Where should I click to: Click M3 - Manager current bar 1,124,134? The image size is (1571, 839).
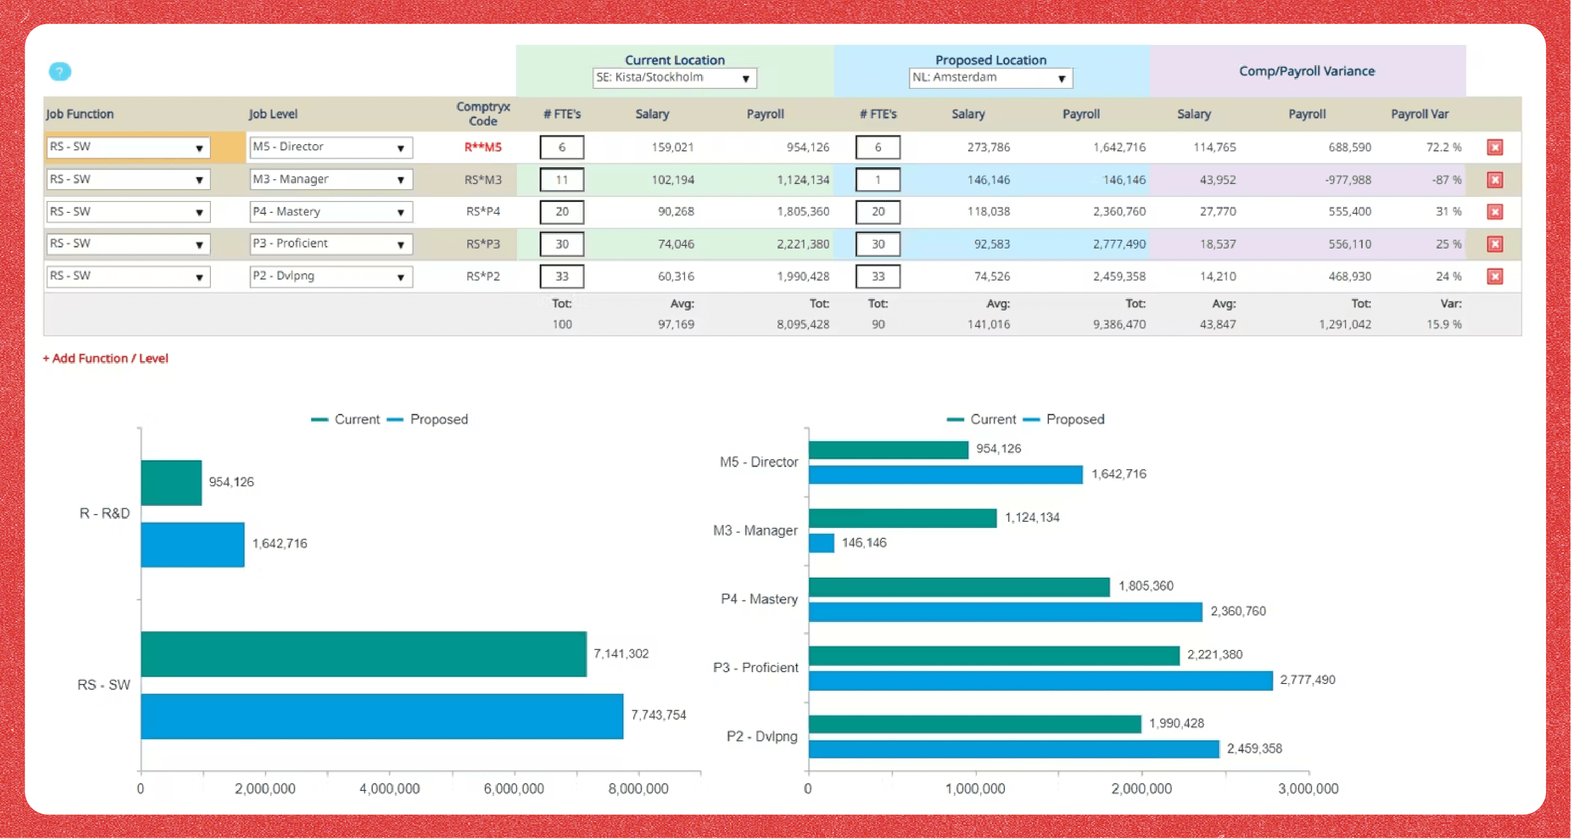click(x=902, y=518)
